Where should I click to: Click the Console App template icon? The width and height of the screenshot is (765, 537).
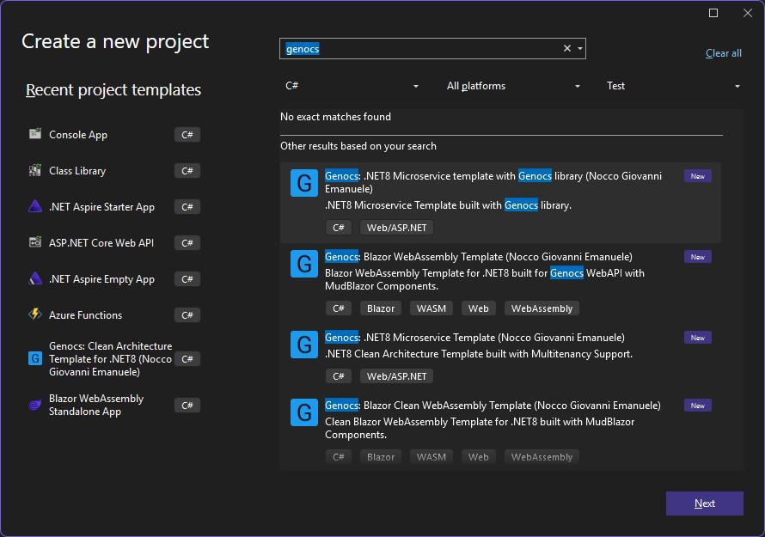pyautogui.click(x=35, y=134)
